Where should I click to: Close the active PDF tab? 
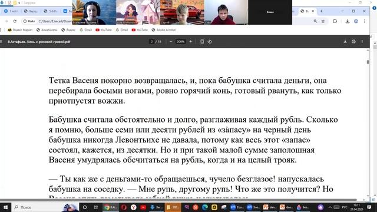click(313, 11)
